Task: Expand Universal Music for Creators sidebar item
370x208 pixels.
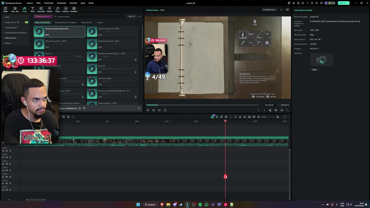Action: (x=3, y=33)
